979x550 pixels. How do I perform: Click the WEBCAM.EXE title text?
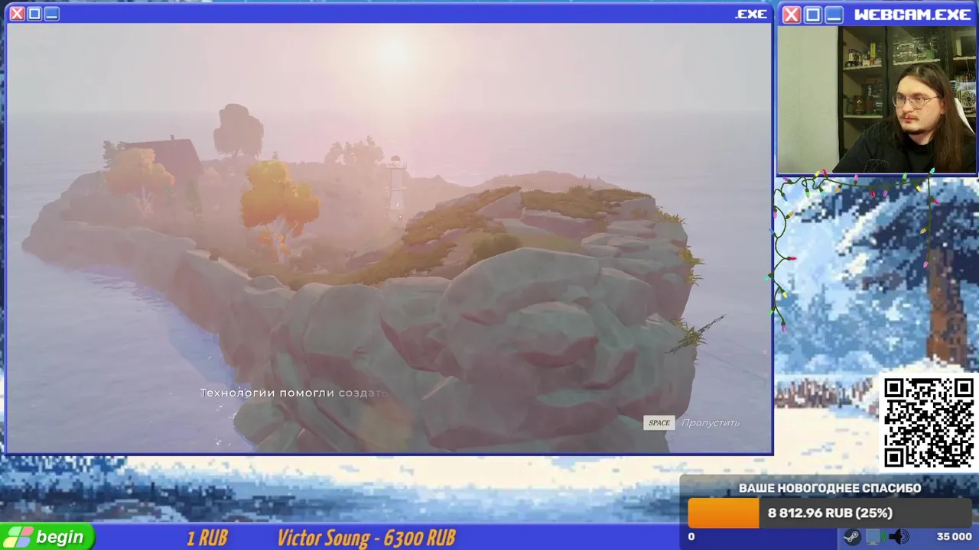pos(912,15)
